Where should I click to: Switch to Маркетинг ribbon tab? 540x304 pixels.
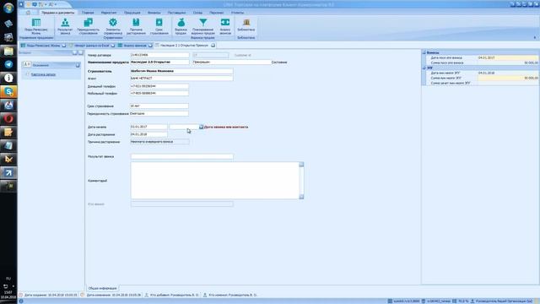pos(109,13)
